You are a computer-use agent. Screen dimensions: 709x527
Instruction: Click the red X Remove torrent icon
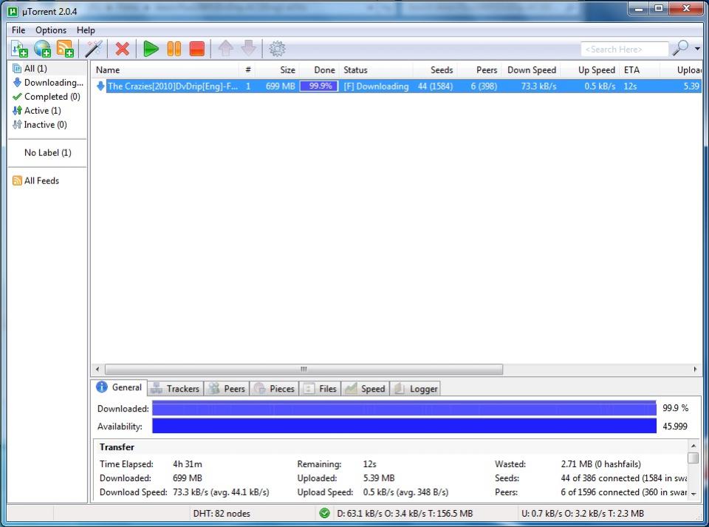click(x=122, y=49)
